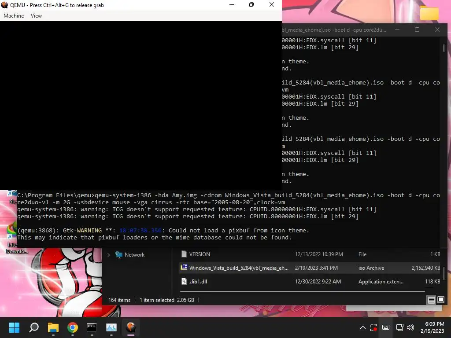Click the 1 item selected 2.05 GB status
The height and width of the screenshot is (338, 451).
point(167,300)
